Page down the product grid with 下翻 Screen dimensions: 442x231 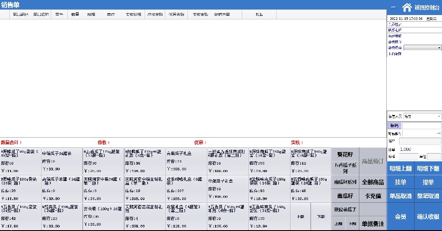point(321,216)
